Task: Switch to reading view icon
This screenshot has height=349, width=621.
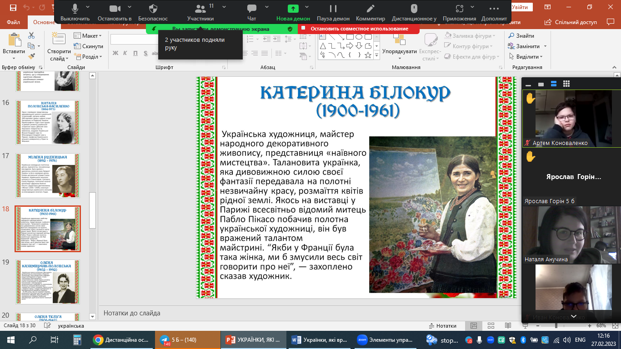Action: tap(508, 326)
